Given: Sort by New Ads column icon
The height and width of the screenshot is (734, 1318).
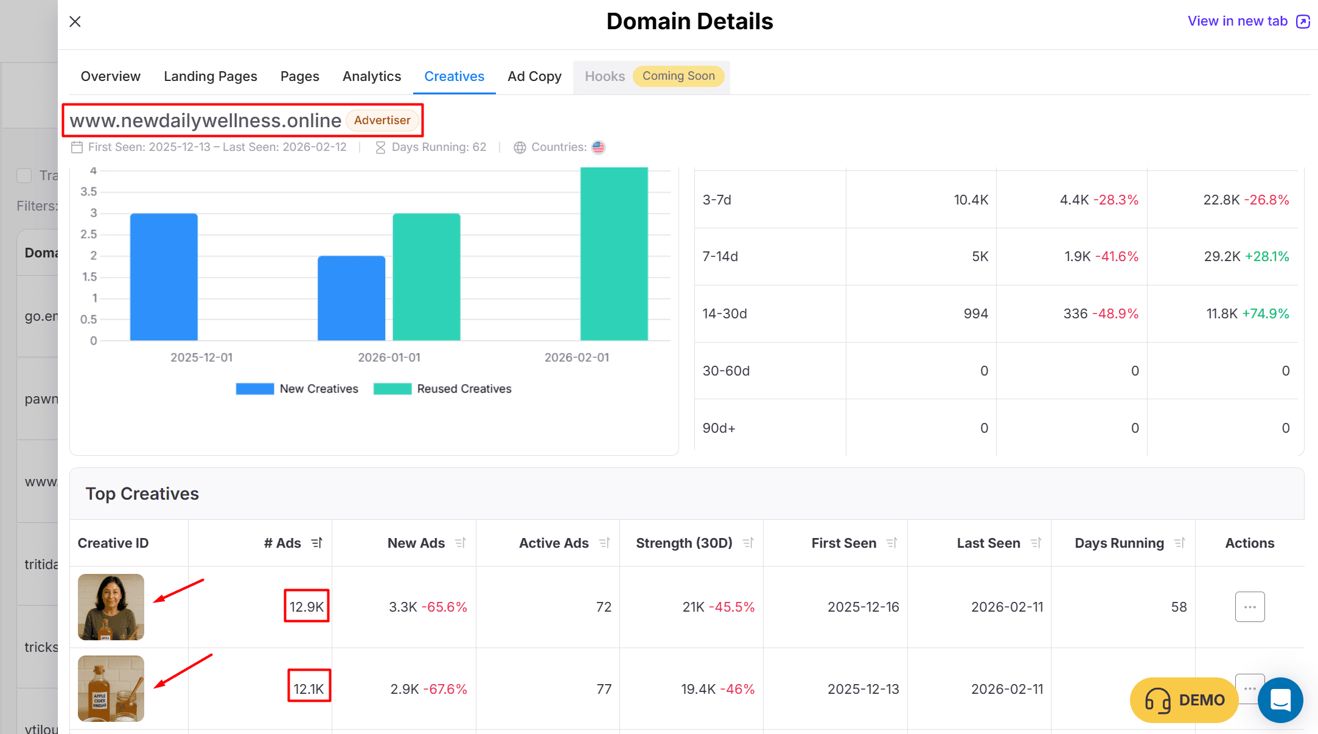Looking at the screenshot, I should 461,543.
